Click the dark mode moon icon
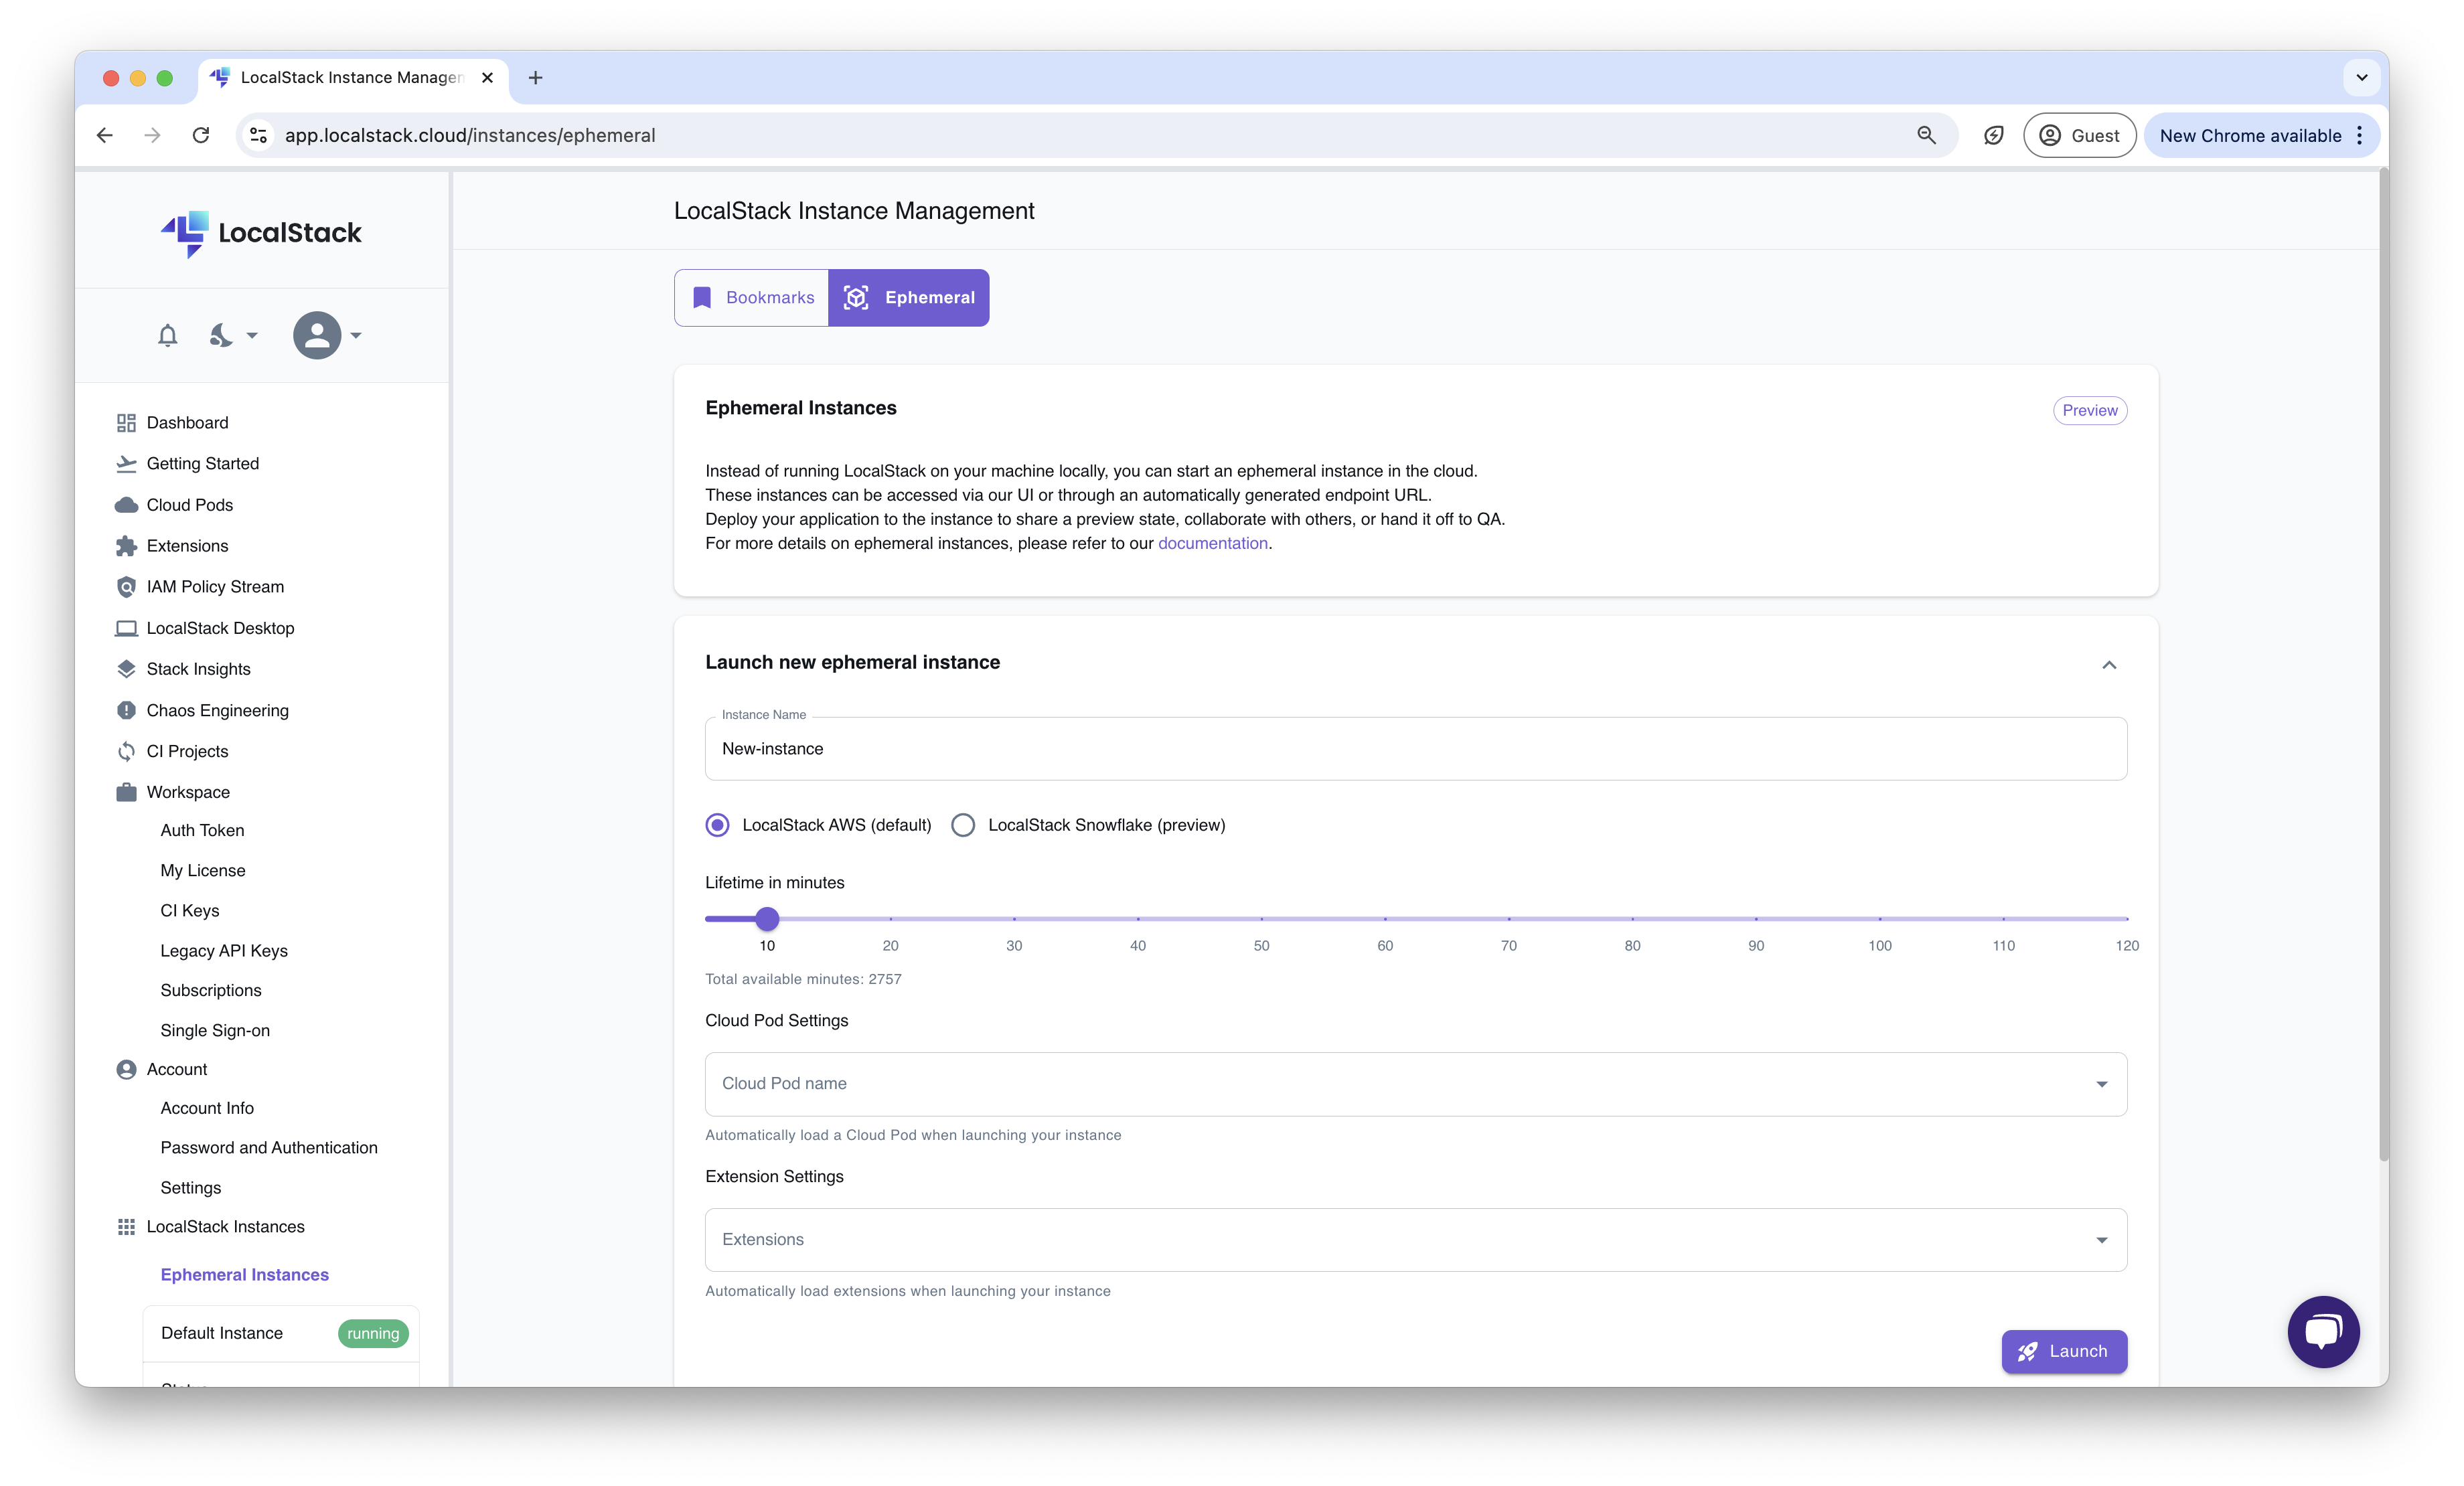Image resolution: width=2464 pixels, height=1486 pixels. tap(221, 335)
